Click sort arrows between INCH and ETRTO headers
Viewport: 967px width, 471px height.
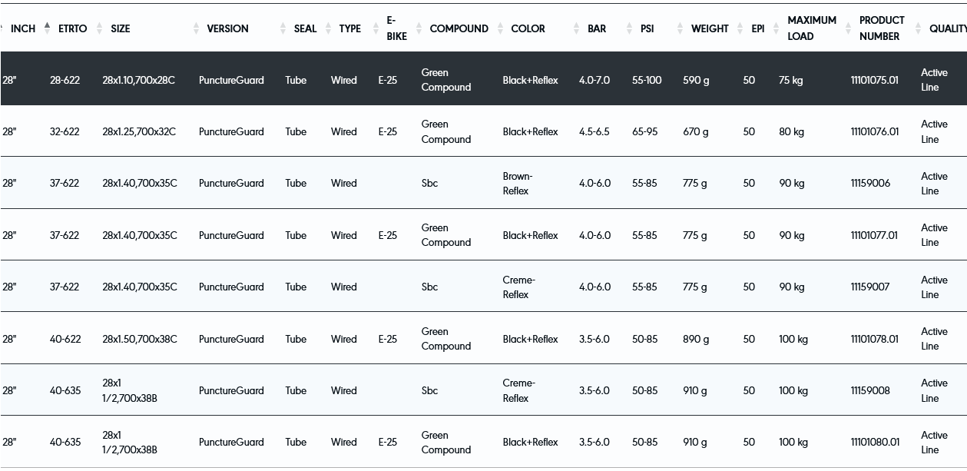[47, 28]
